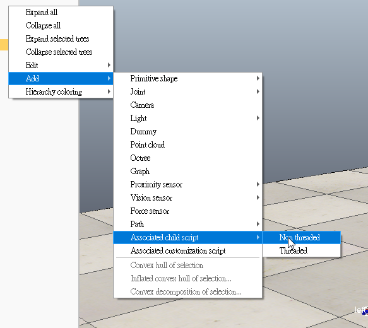The width and height of the screenshot is (368, 328).
Task: Open the Proximity sensor submenu
Action: [187, 184]
